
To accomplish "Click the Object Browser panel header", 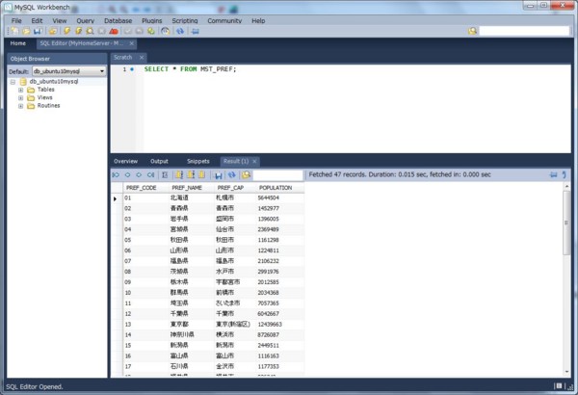I will pyautogui.click(x=57, y=59).
